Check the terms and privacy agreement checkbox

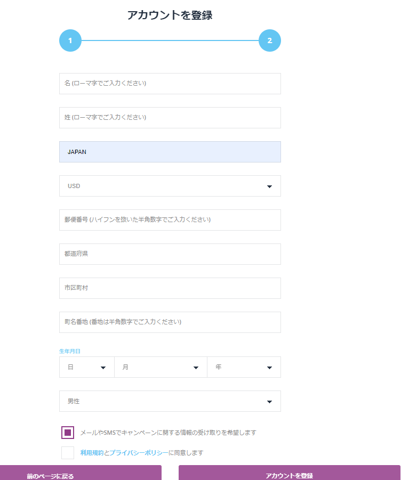[68, 453]
